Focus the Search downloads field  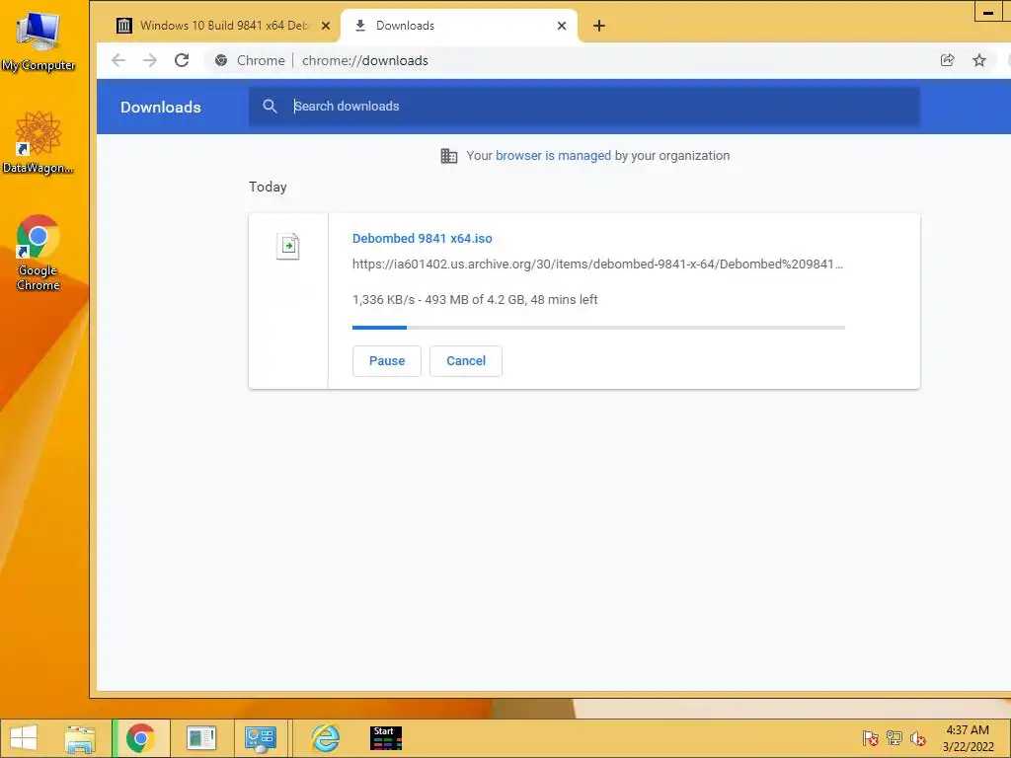point(584,107)
